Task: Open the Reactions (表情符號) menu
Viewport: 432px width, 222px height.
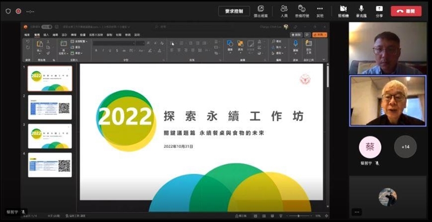Action: (x=302, y=10)
